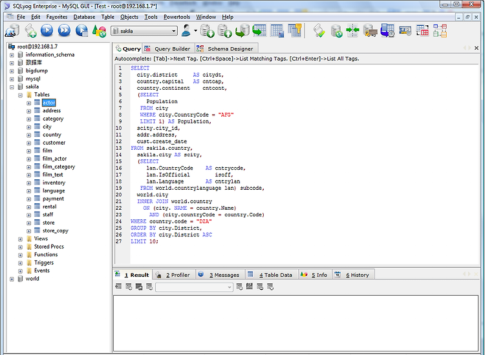485x355 pixels.
Task: Click database icon with green up arrow
Action: (x=224, y=31)
